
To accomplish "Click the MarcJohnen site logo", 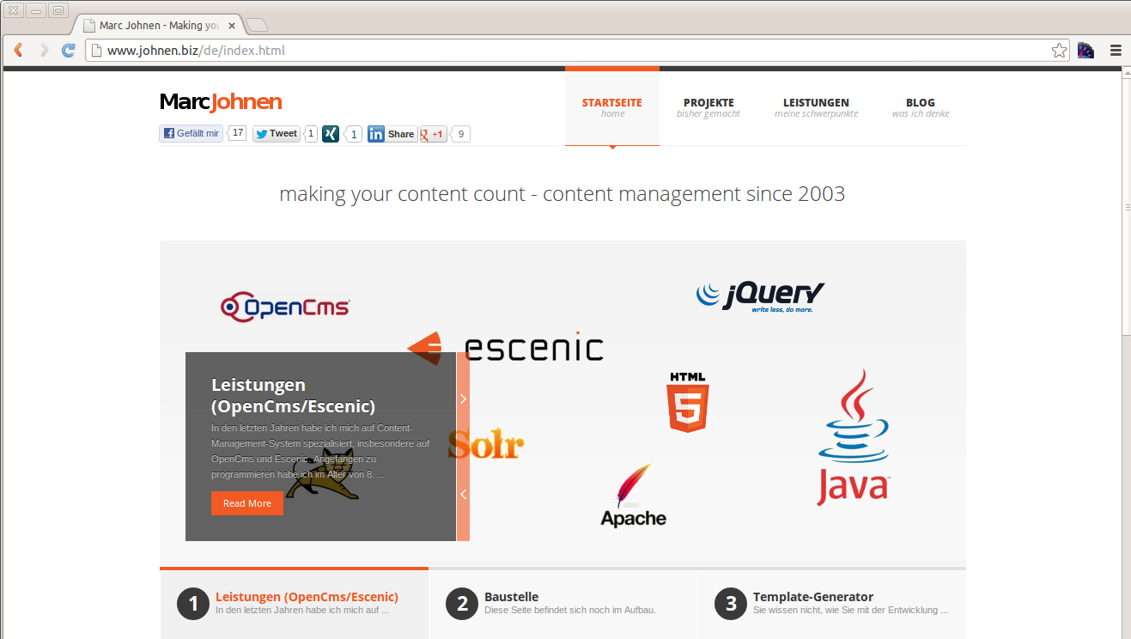I will click(x=221, y=102).
